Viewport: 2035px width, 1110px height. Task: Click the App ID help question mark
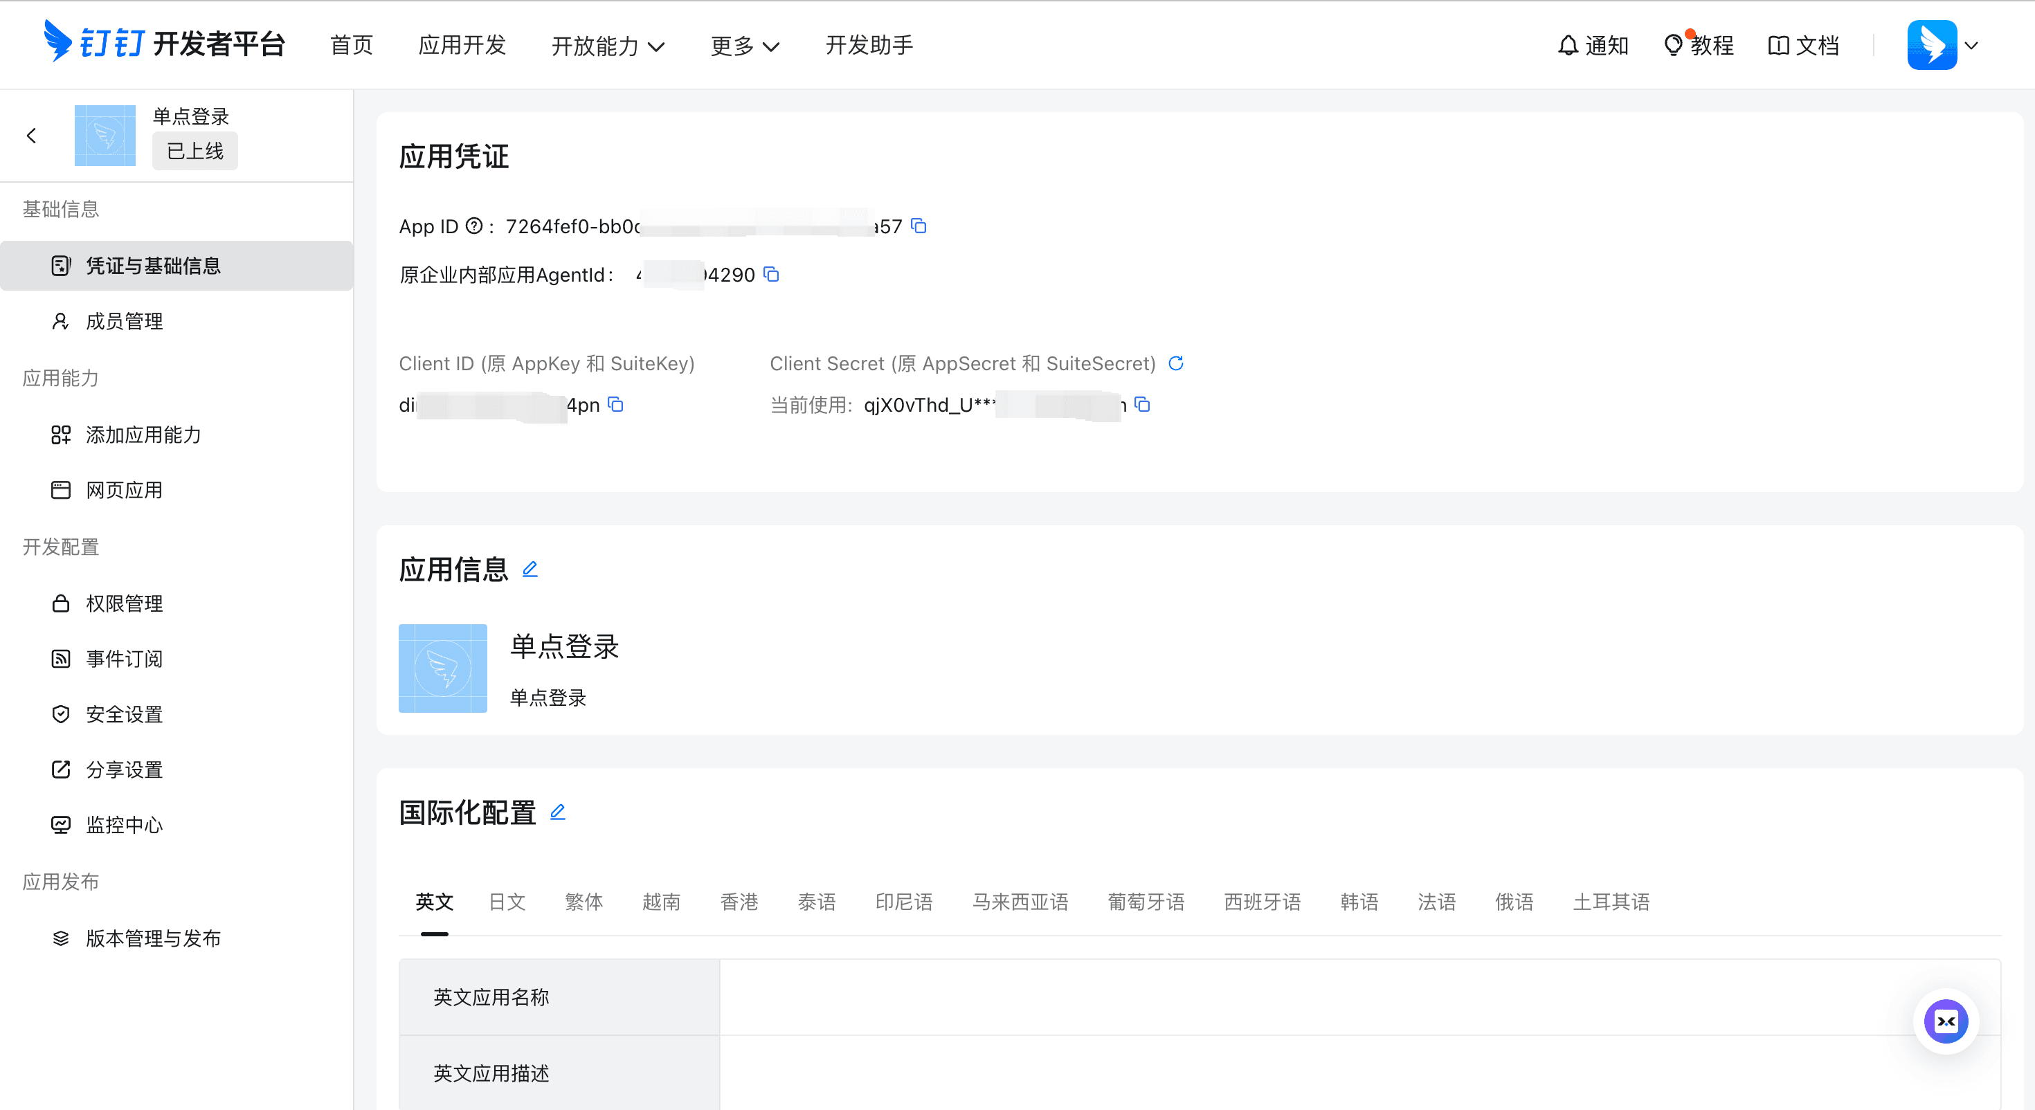click(x=473, y=226)
